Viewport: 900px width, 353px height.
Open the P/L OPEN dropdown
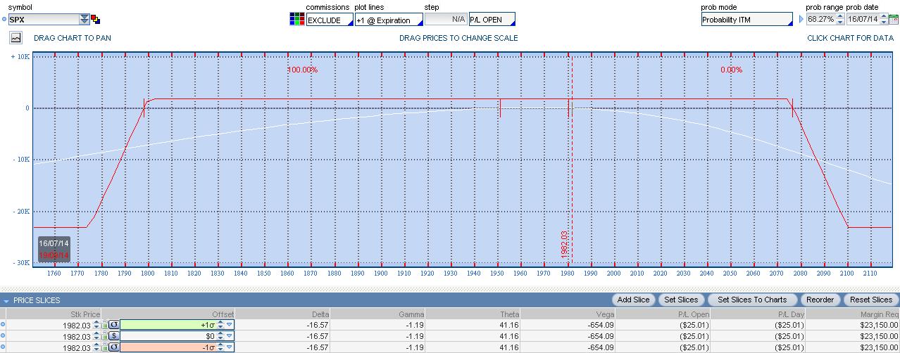pyautogui.click(x=492, y=20)
